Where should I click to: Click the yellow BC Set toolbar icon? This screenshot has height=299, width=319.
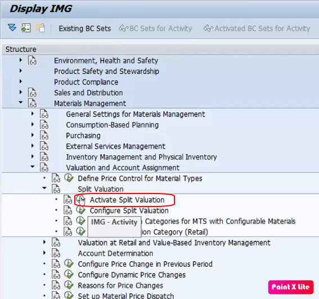tap(41, 28)
